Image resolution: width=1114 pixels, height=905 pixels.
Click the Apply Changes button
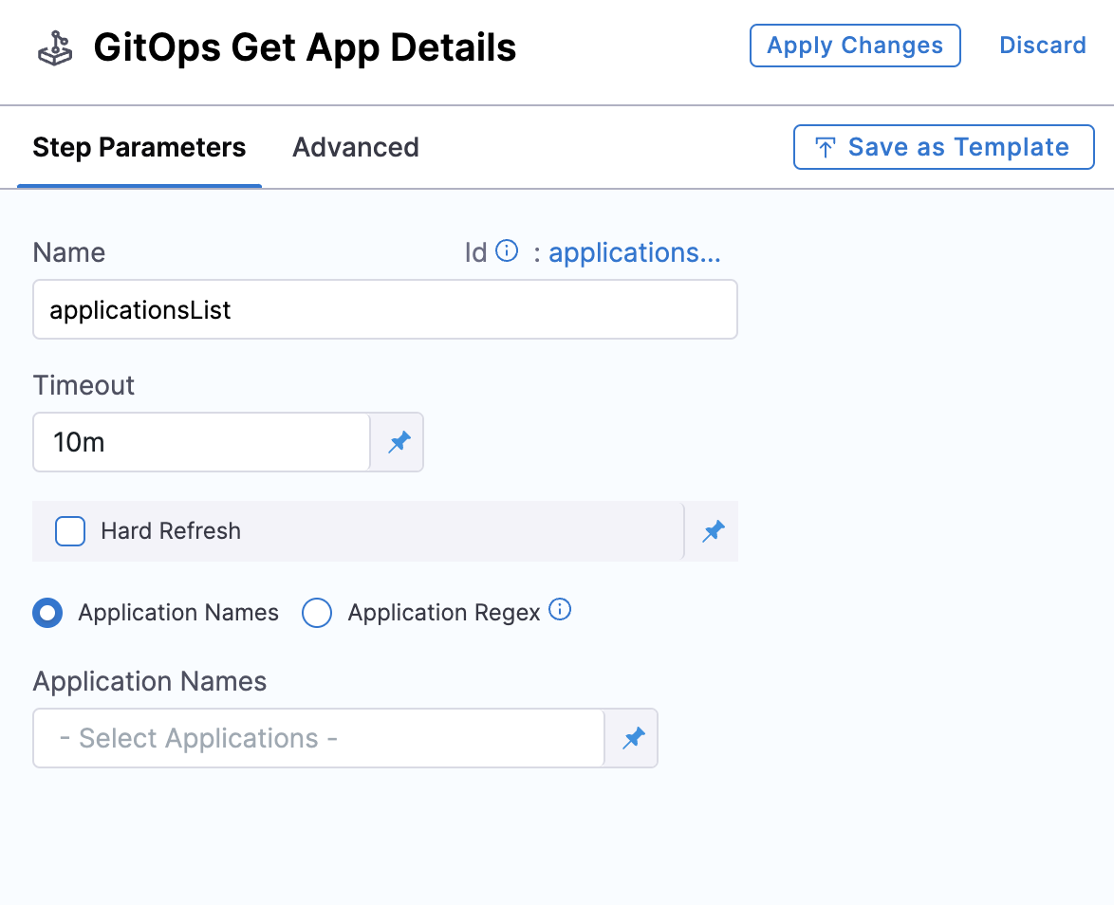(x=854, y=45)
